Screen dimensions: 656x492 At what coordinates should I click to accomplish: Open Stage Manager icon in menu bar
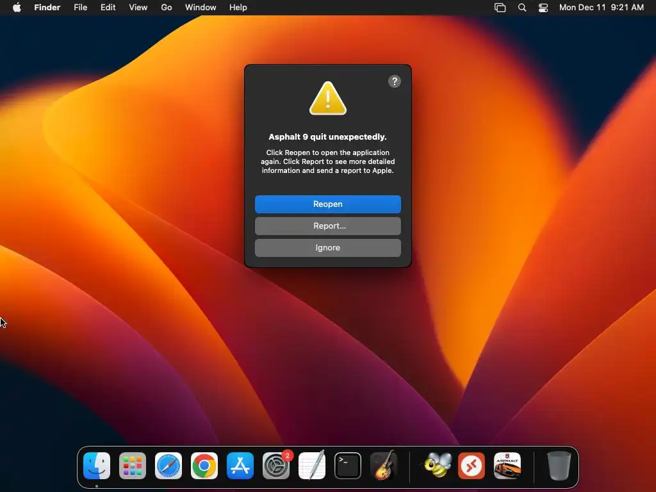(x=500, y=8)
